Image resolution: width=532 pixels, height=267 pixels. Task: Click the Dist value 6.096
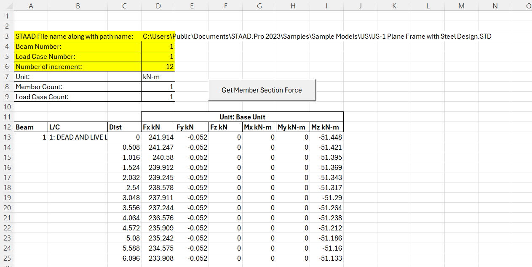[x=125, y=258]
